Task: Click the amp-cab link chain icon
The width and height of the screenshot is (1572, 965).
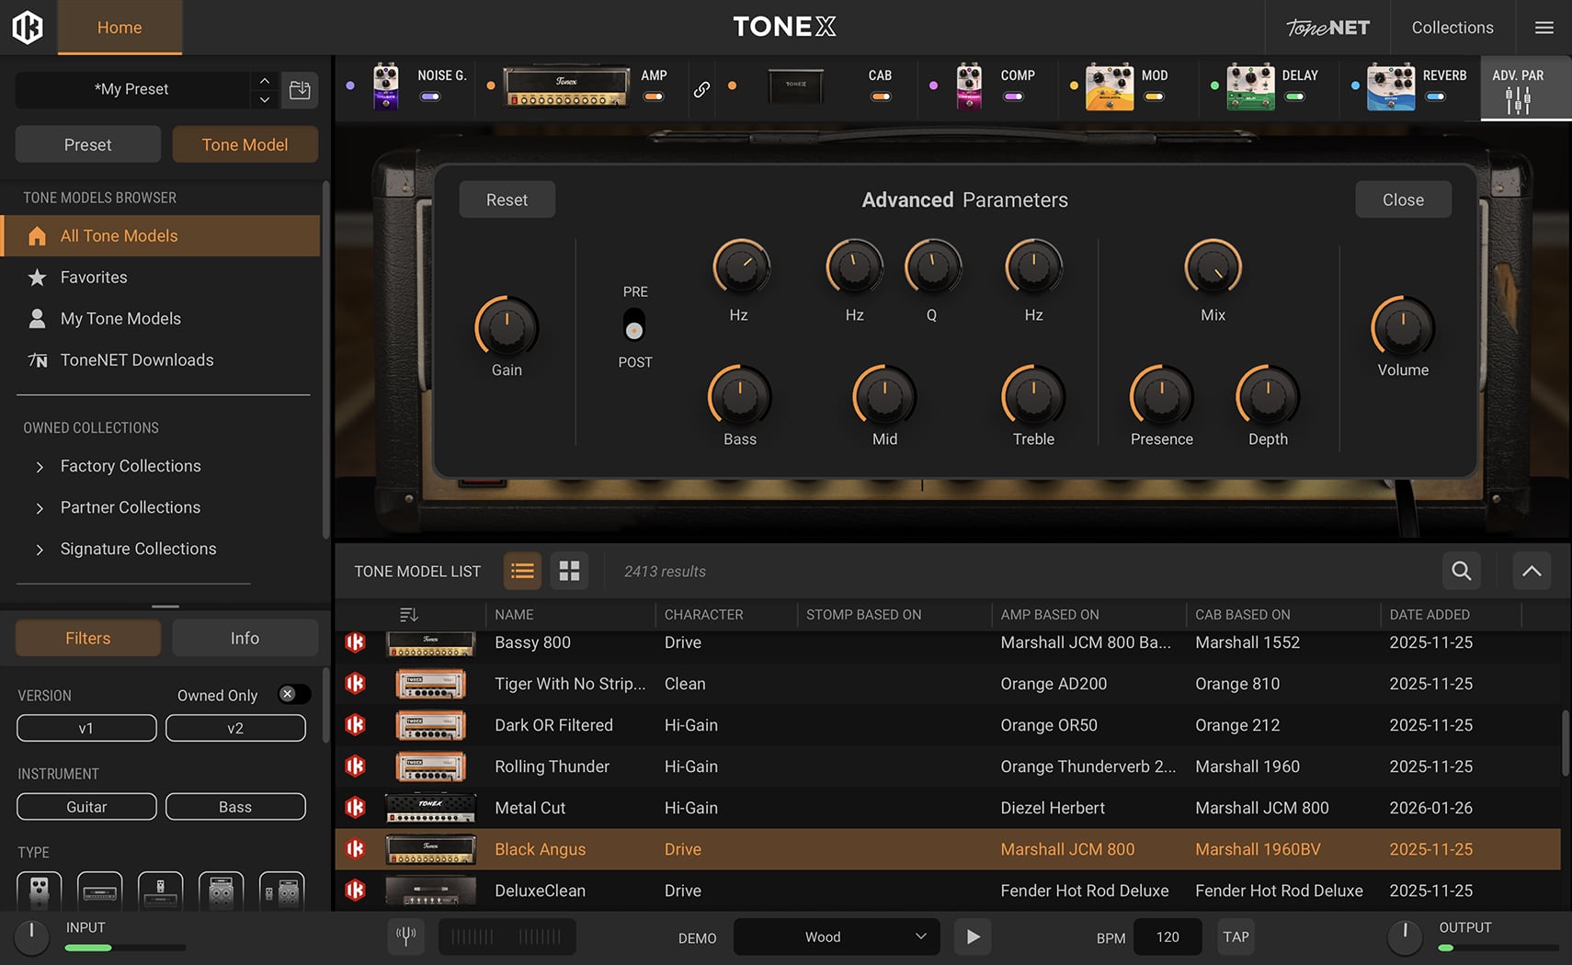Action: coord(701,89)
